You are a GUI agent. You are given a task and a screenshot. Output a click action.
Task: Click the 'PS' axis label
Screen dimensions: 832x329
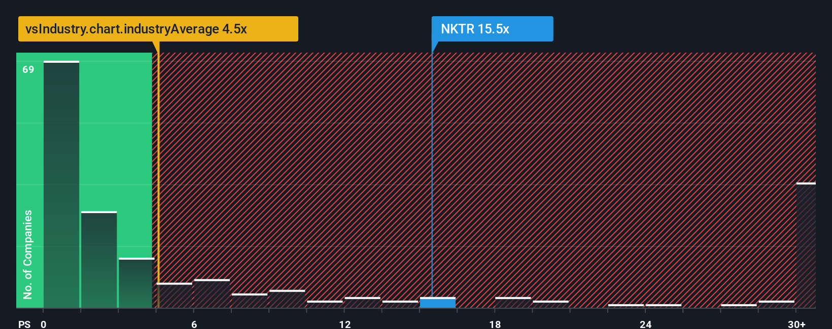click(24, 324)
